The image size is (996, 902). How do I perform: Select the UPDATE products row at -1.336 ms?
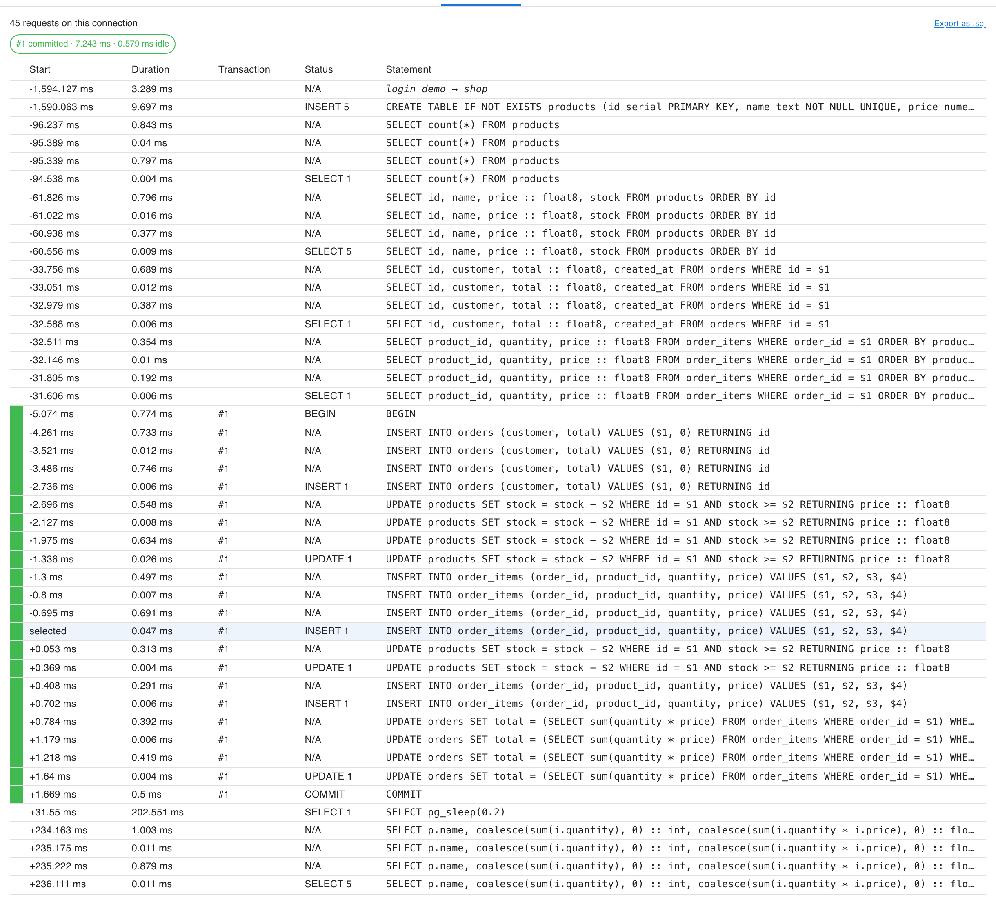pos(498,559)
